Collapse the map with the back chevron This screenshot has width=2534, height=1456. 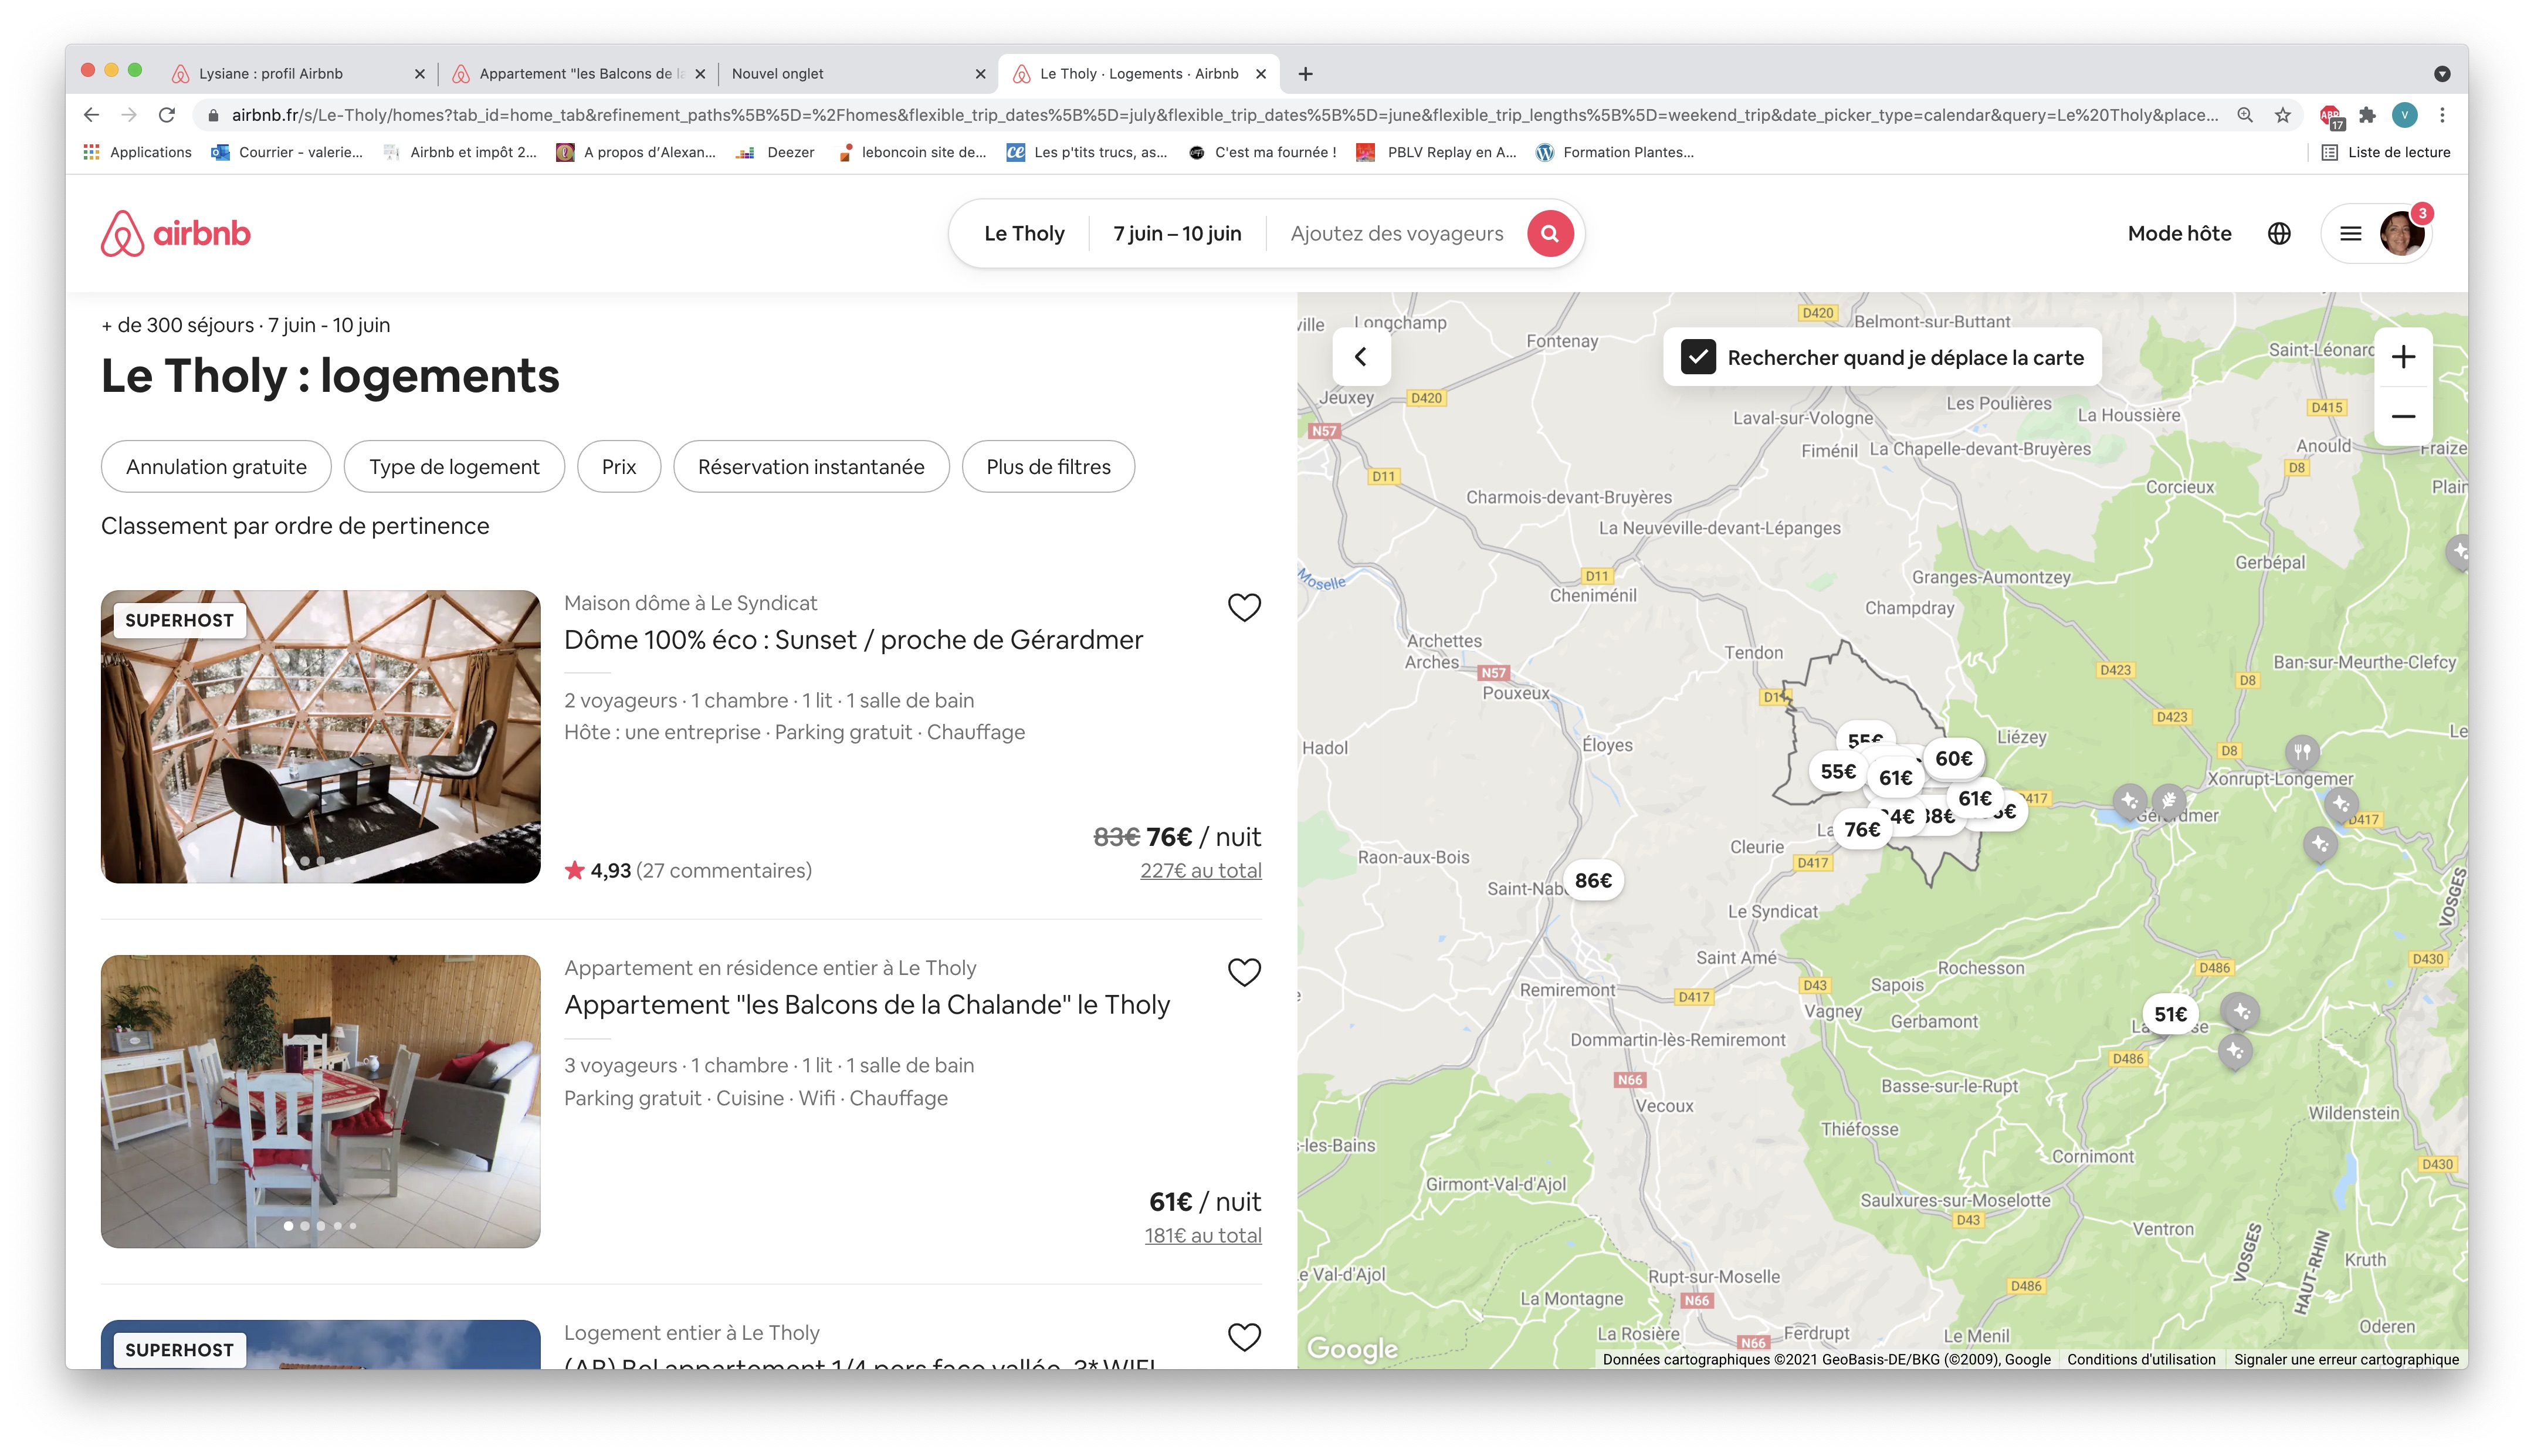[x=1360, y=357]
